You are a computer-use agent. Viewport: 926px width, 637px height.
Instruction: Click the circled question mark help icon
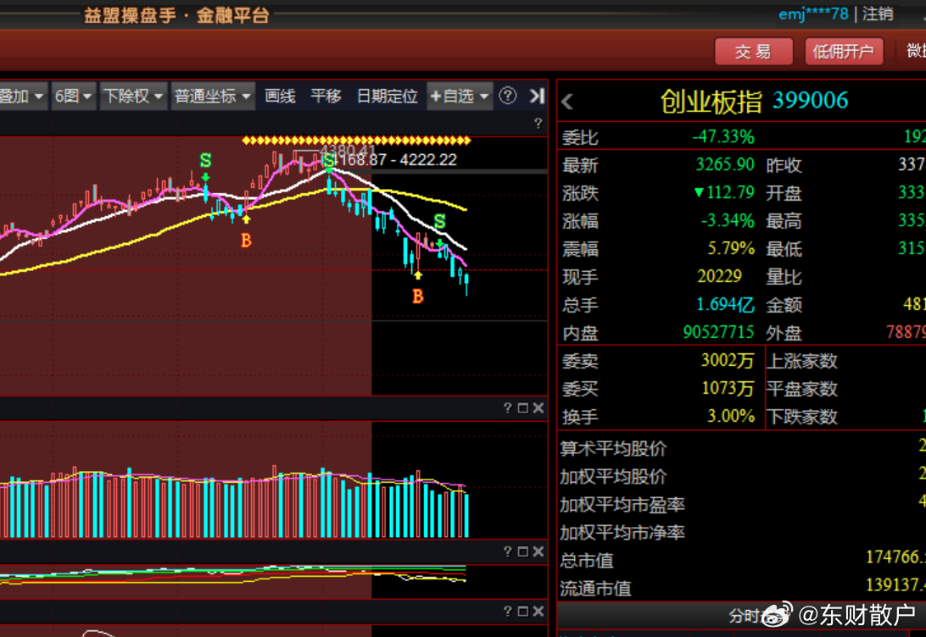click(508, 96)
